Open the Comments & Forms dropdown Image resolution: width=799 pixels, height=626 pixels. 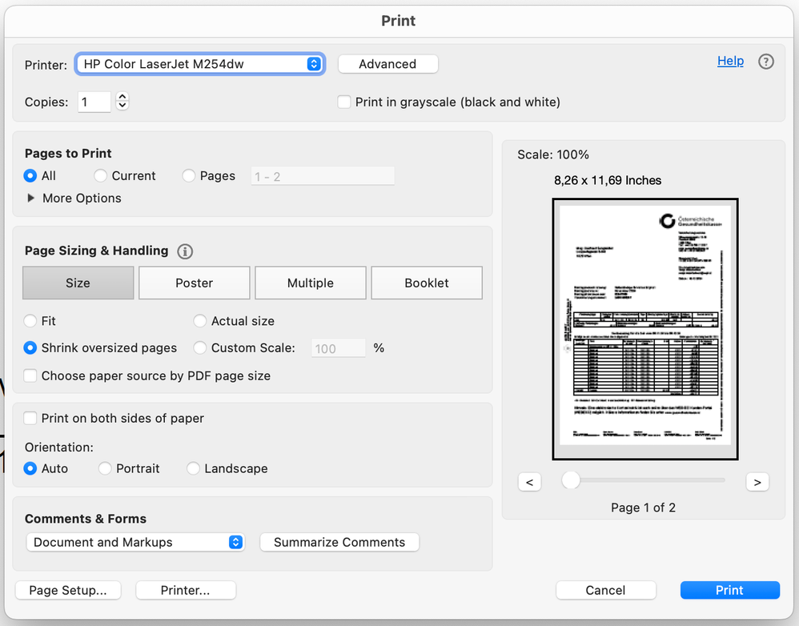tap(135, 542)
